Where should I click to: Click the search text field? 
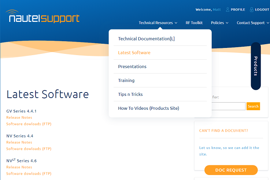pyautogui.click(x=228, y=106)
